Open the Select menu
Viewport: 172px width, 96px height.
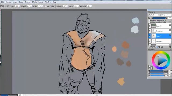coord(21,2)
